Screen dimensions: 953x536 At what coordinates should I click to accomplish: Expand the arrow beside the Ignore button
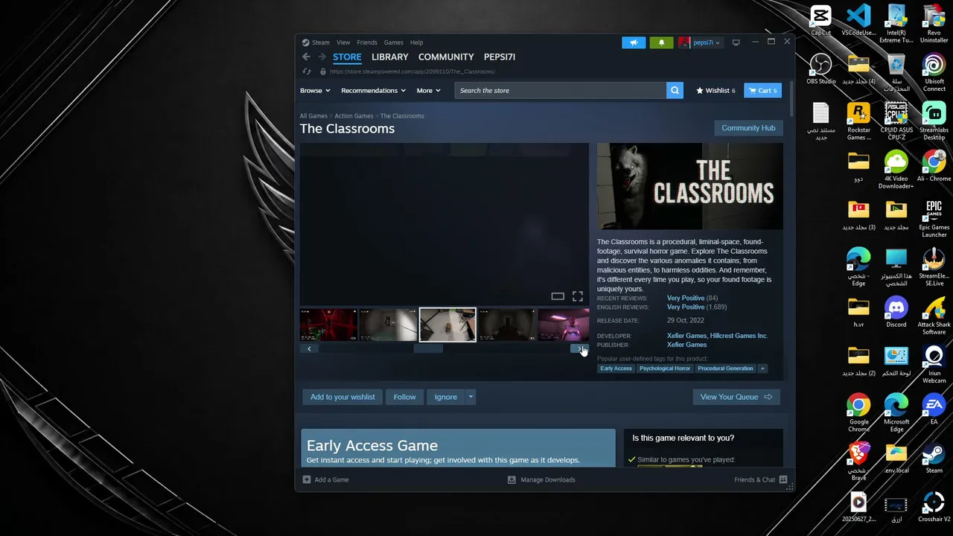[471, 397]
